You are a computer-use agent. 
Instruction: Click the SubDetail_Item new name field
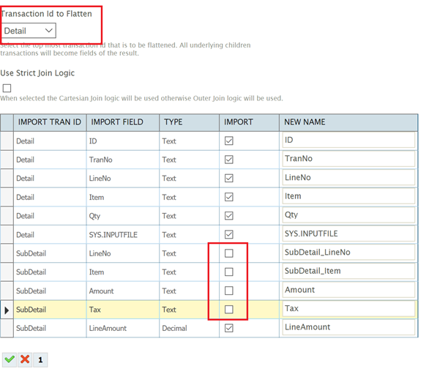(x=348, y=272)
